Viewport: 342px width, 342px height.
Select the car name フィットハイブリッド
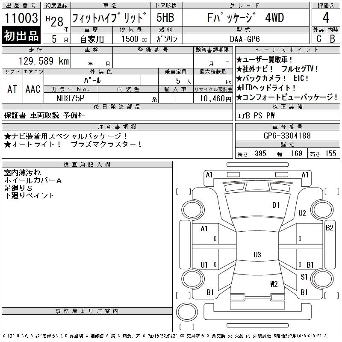(x=109, y=18)
